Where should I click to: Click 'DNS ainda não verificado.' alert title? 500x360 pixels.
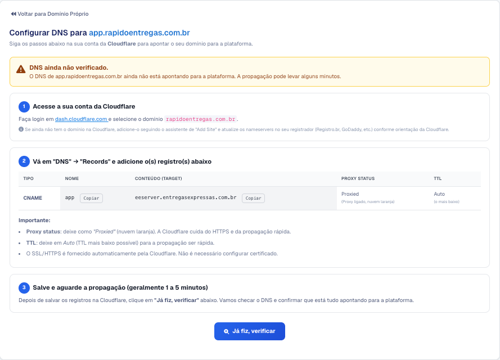coord(69,67)
